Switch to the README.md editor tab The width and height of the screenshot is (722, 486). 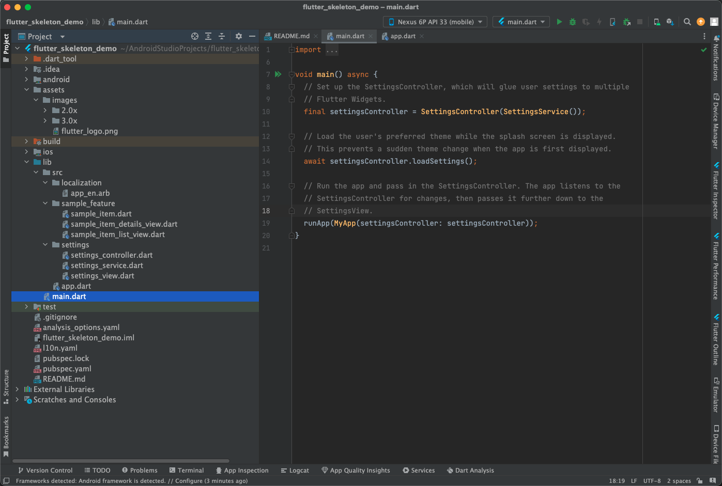point(291,36)
